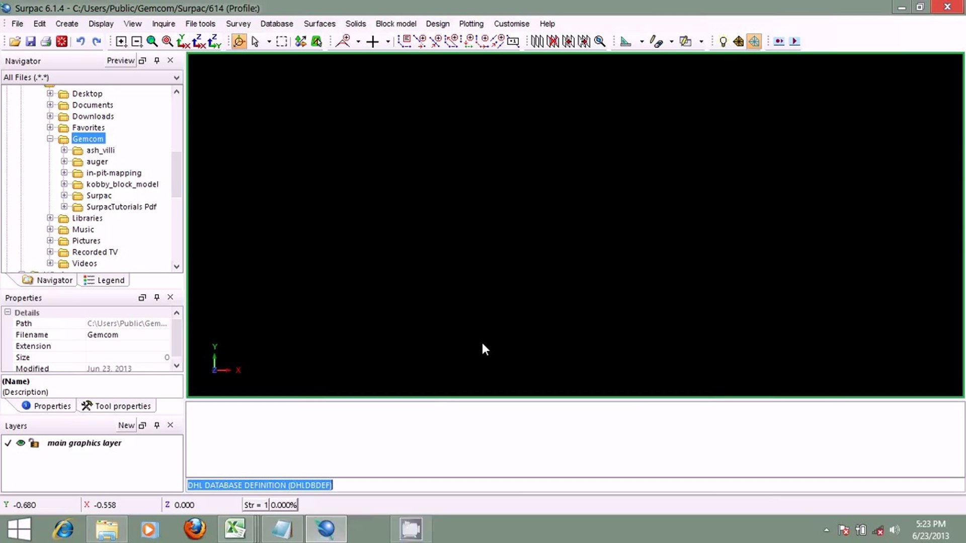The image size is (966, 543).
Task: Toggle the orbit view mode button
Action: pyautogui.click(x=239, y=42)
